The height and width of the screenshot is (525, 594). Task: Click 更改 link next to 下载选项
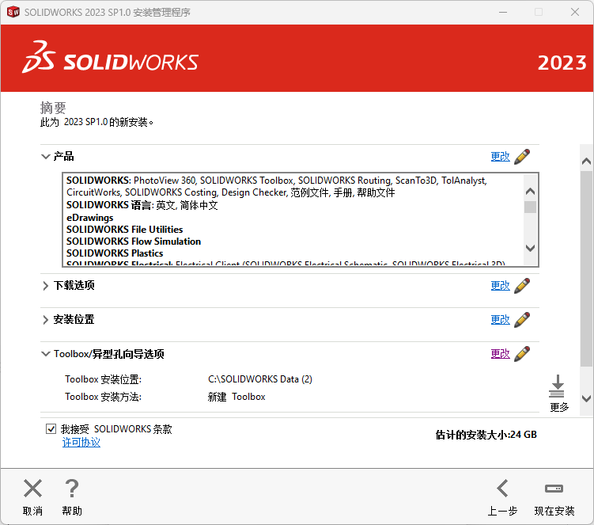(500, 286)
